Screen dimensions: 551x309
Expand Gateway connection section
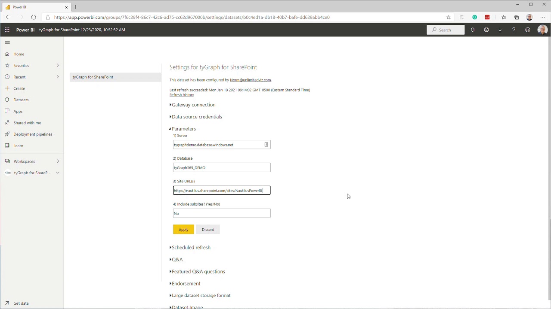click(x=192, y=105)
